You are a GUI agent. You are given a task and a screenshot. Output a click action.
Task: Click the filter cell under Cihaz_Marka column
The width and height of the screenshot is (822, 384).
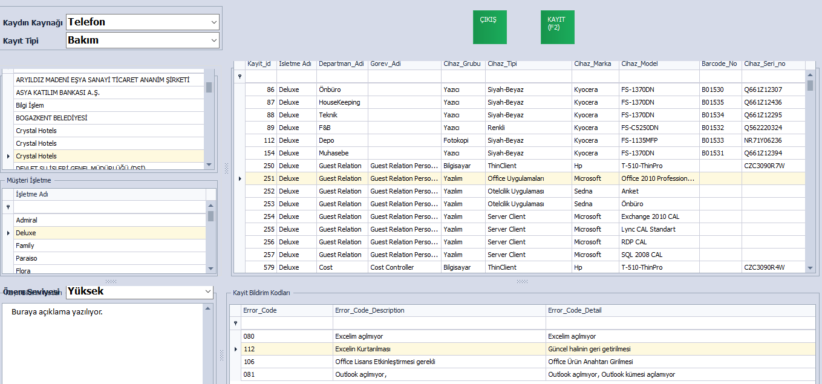[595, 77]
